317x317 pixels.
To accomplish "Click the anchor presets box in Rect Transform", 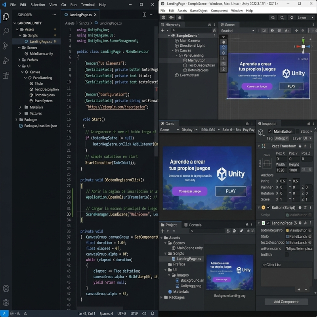I will tap(267, 163).
